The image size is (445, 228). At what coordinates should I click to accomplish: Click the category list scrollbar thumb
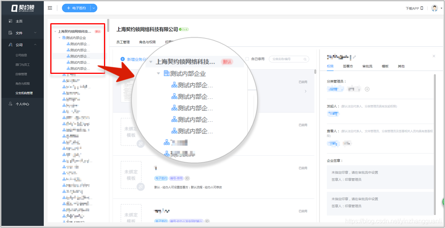pyautogui.click(x=315, y=72)
